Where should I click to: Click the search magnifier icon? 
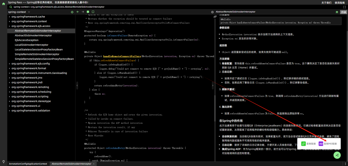click(11, 7)
